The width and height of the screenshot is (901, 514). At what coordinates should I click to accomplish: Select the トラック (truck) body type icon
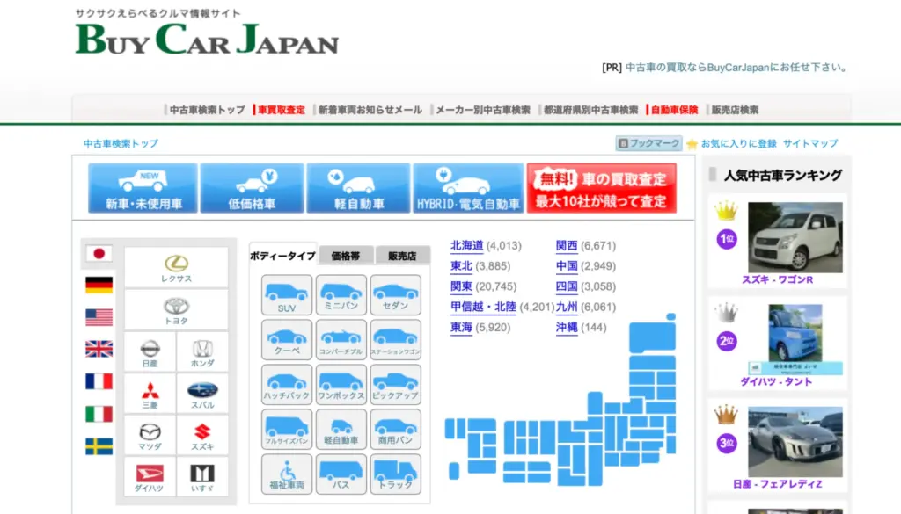click(396, 472)
